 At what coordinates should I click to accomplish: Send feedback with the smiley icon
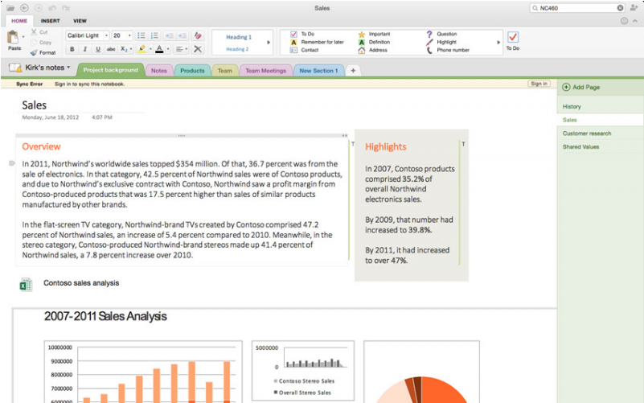coord(624,21)
